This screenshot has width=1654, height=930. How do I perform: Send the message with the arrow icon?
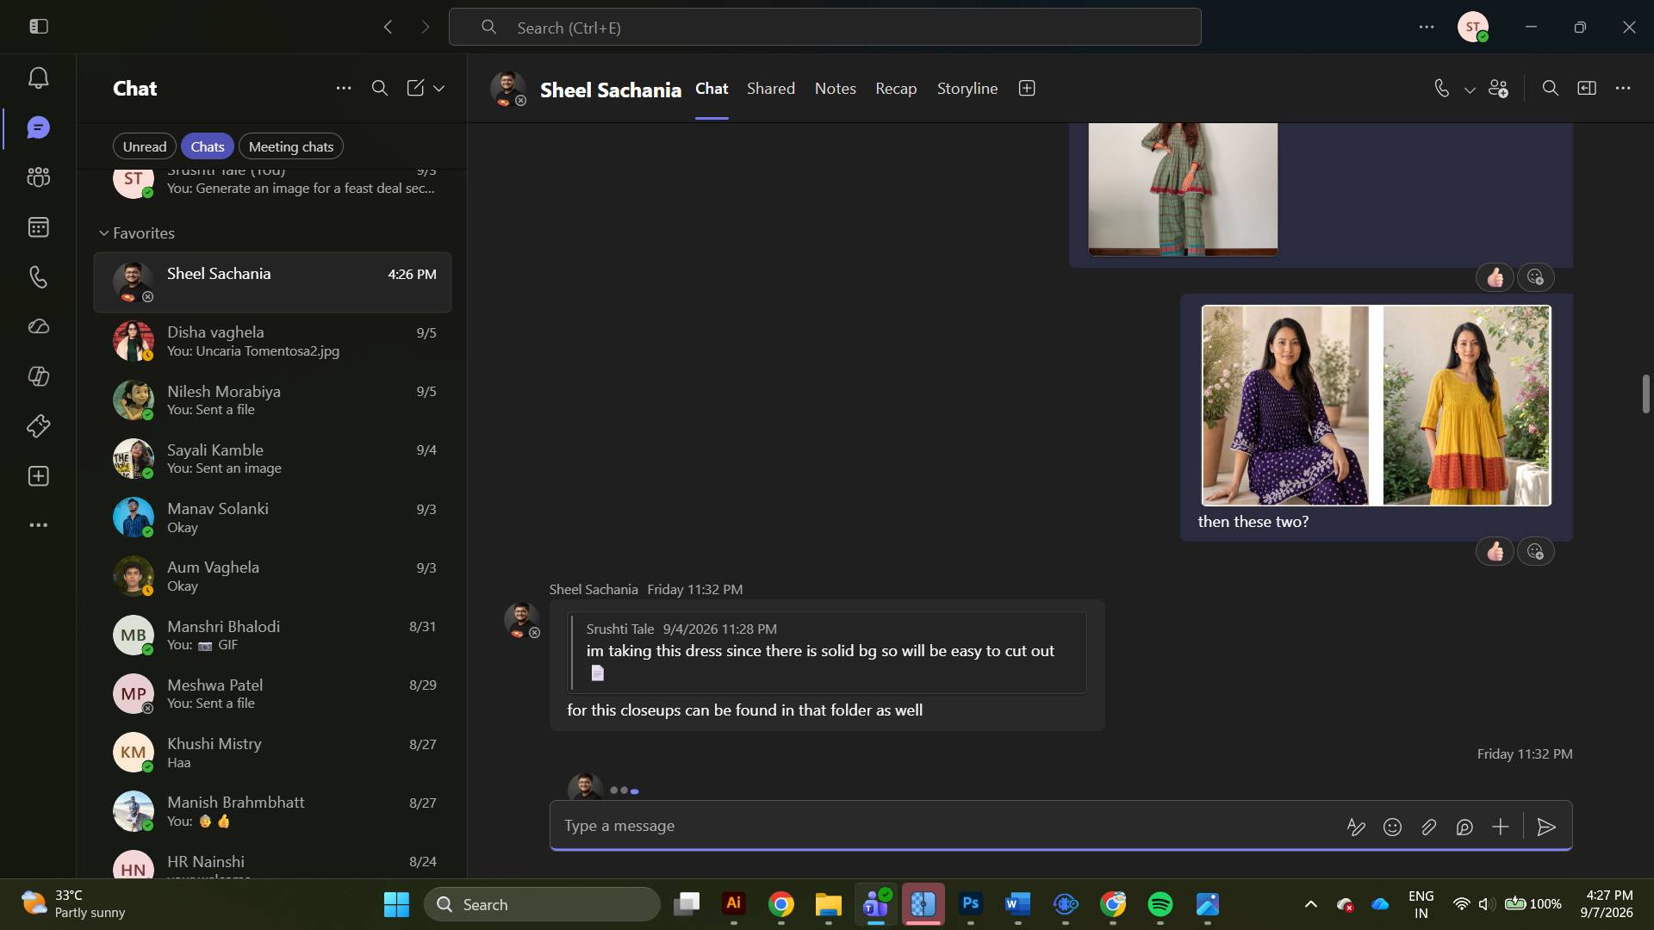pos(1546,828)
